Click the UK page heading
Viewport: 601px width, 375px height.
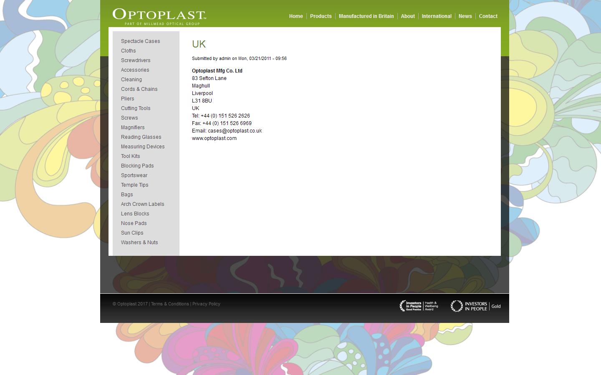pos(199,44)
